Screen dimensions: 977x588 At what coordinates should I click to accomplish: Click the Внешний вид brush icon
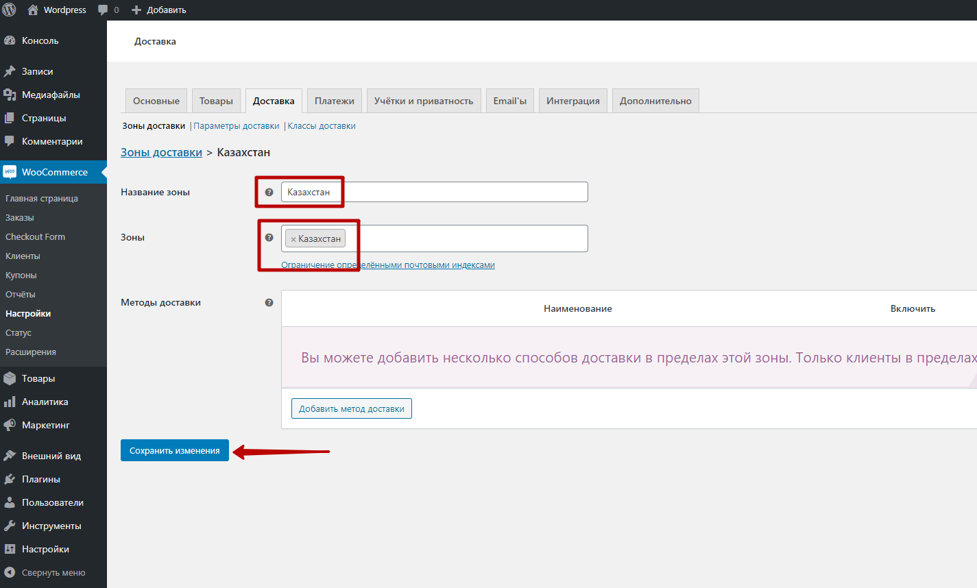point(10,456)
